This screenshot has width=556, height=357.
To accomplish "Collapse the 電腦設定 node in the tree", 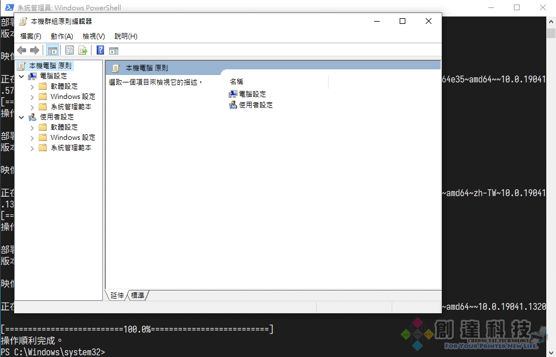I will tap(22, 76).
